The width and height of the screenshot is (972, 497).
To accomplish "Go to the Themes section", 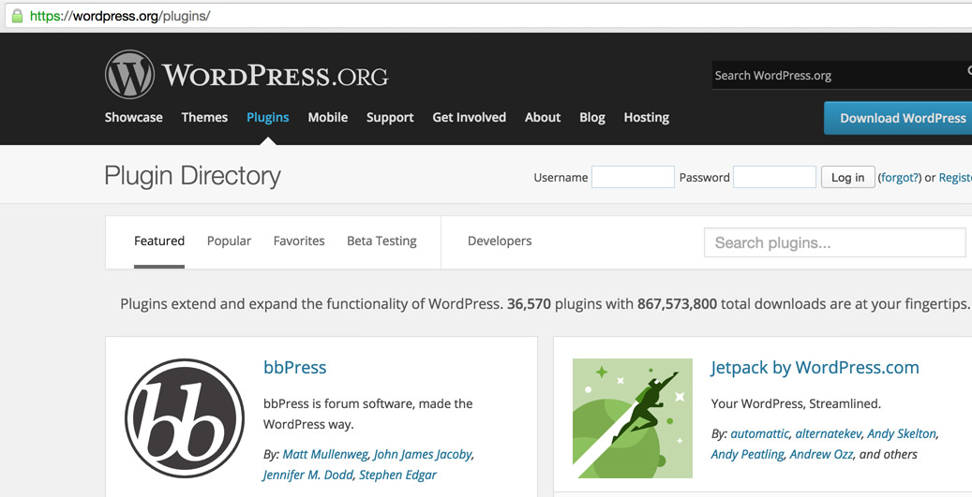I will click(204, 117).
